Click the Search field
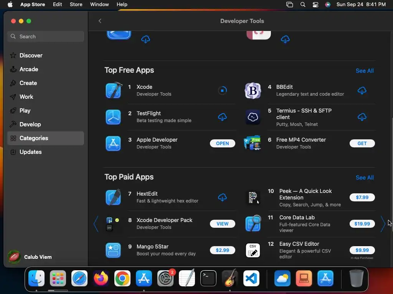Image resolution: width=393 pixels, height=294 pixels. 46,36
